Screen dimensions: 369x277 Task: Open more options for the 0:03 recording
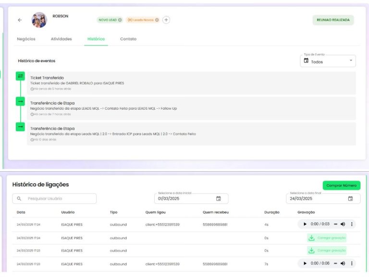(x=352, y=224)
